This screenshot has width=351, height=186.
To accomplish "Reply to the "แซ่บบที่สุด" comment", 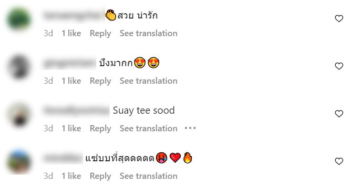I will (100, 176).
